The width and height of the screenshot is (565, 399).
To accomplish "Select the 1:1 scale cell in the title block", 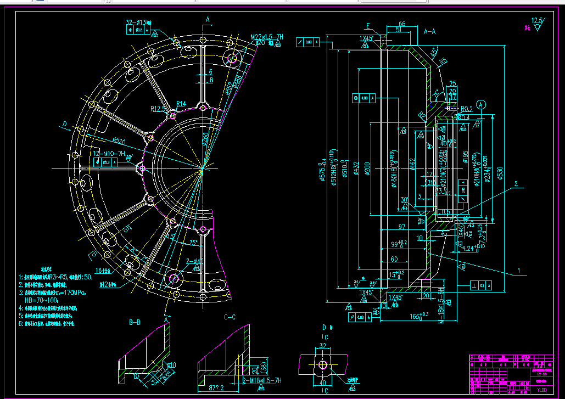I will (527, 387).
